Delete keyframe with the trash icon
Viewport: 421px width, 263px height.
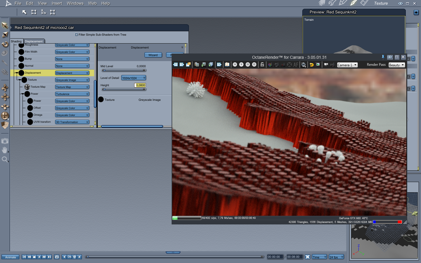[x=74, y=257]
